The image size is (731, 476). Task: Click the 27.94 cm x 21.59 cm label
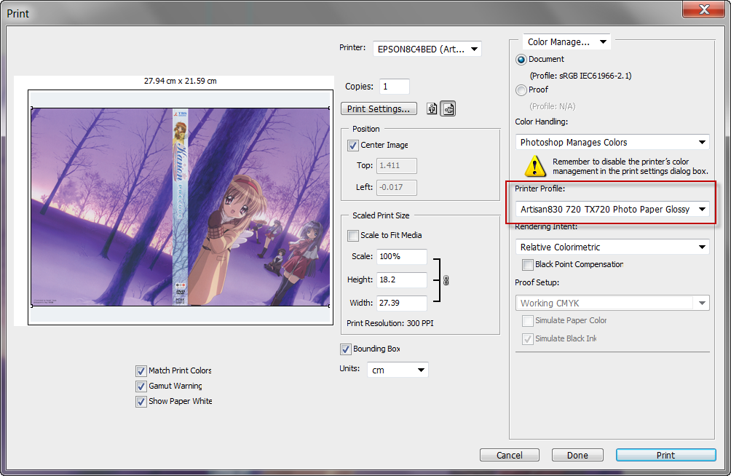click(x=181, y=81)
